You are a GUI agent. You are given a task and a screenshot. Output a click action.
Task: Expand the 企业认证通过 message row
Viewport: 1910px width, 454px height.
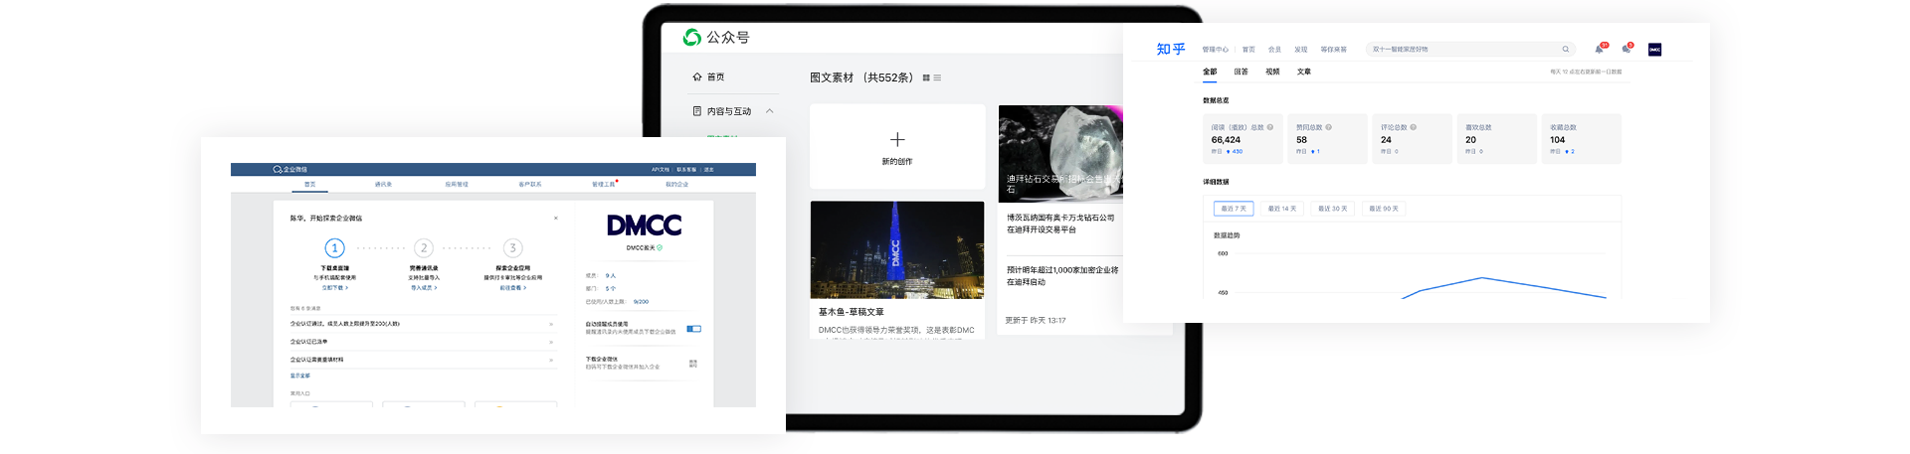(x=423, y=324)
